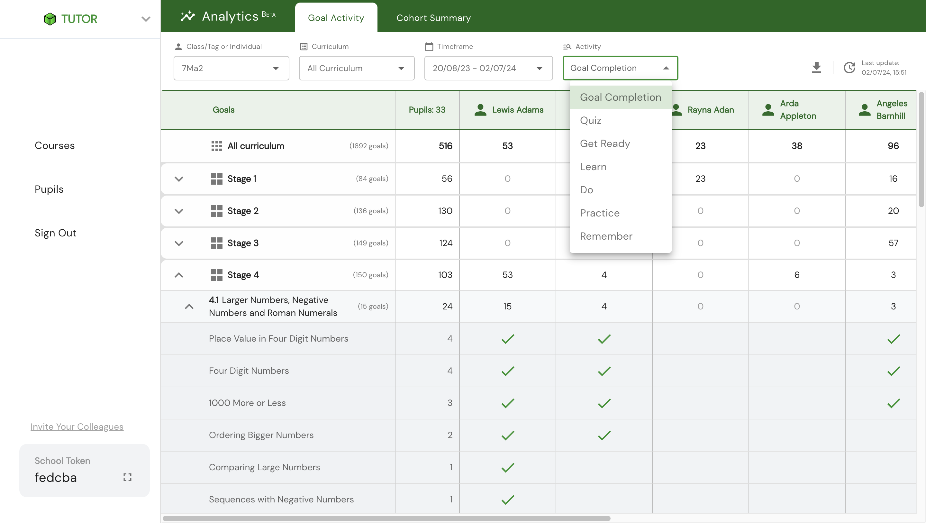The image size is (926, 523).
Task: Expand the Stage 1 row
Action: point(179,179)
